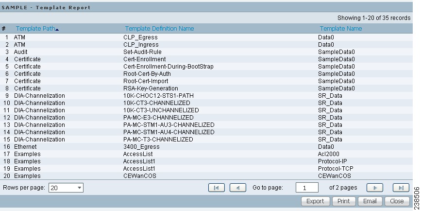
Task: Click the Protocol-TCP template name
Action: (x=336, y=169)
